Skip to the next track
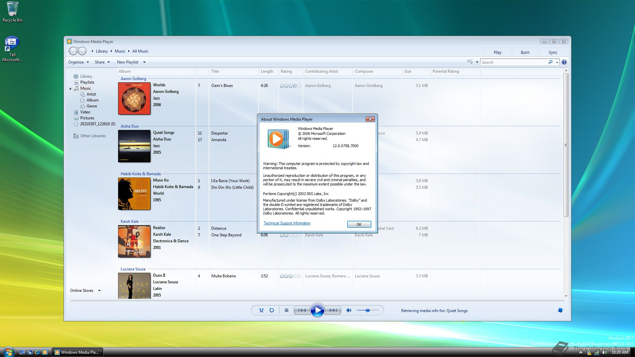This screenshot has height=357, width=635. pyautogui.click(x=333, y=310)
